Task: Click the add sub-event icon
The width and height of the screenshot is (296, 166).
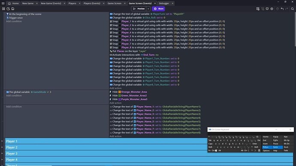Action: [263, 9]
